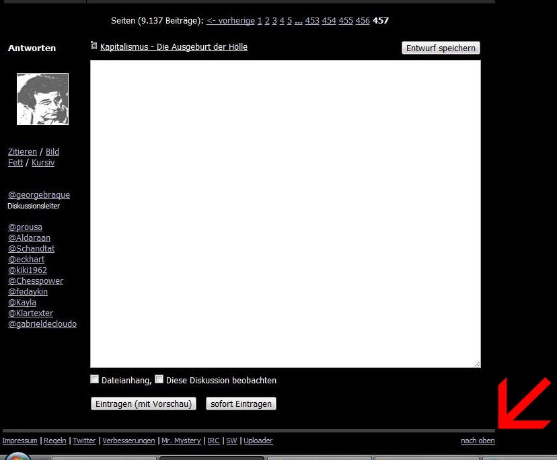Mention @gabrieldecloudo in the reply
Image resolution: width=557 pixels, height=460 pixels.
pos(42,324)
